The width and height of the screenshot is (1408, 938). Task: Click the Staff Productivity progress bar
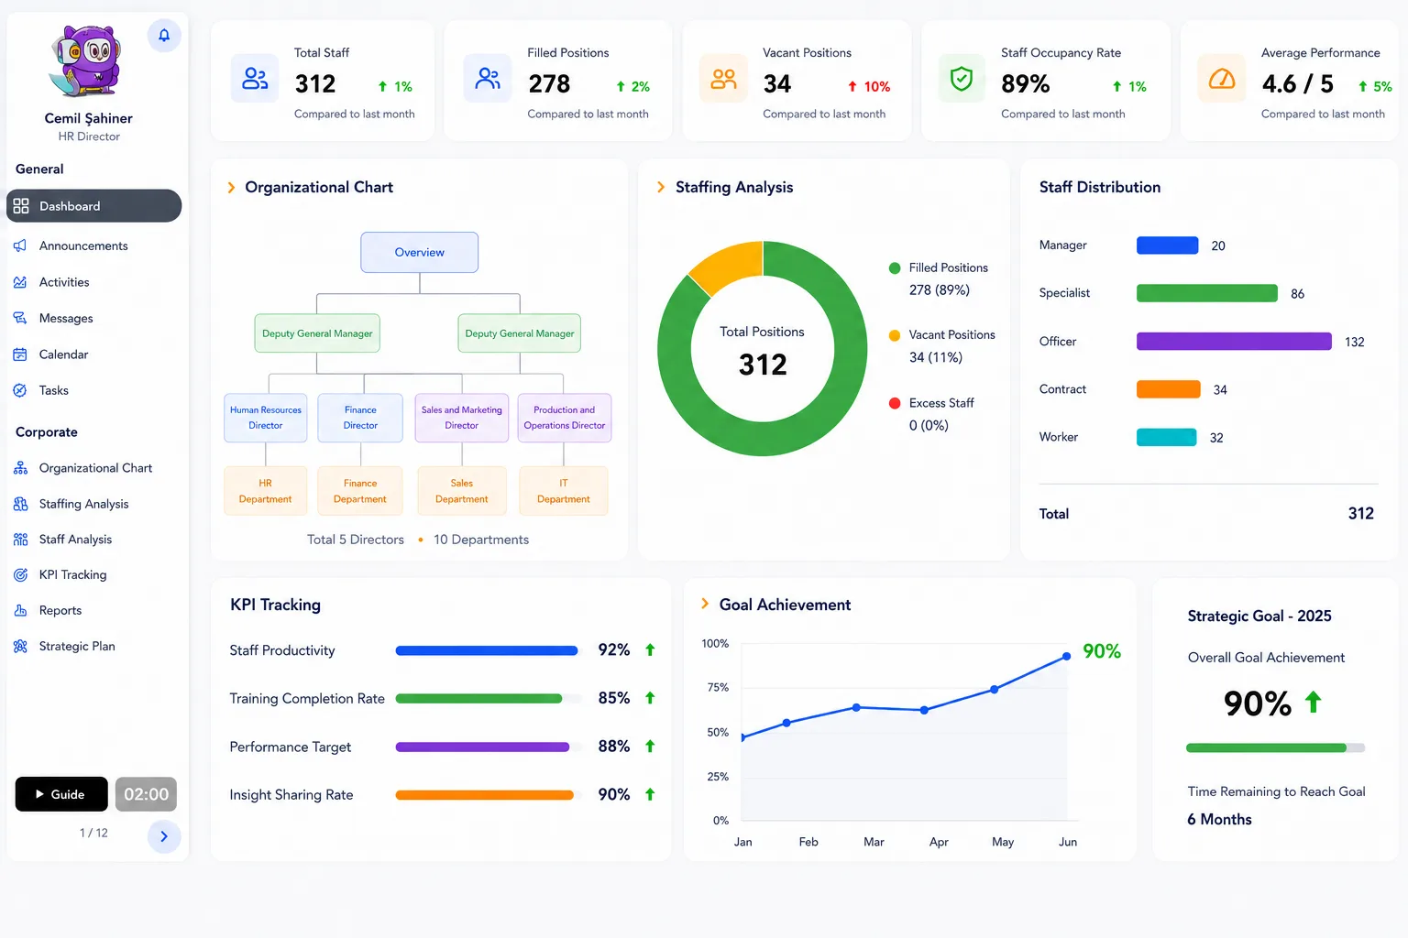pos(489,650)
